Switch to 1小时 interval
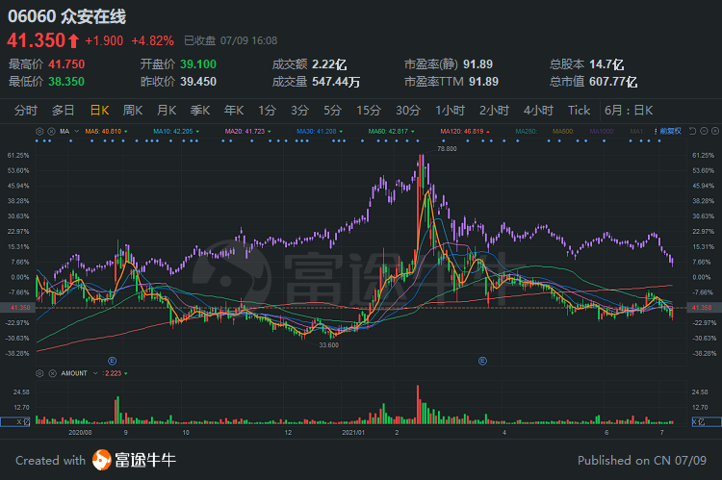Viewport: 722px width, 480px height. coord(450,111)
